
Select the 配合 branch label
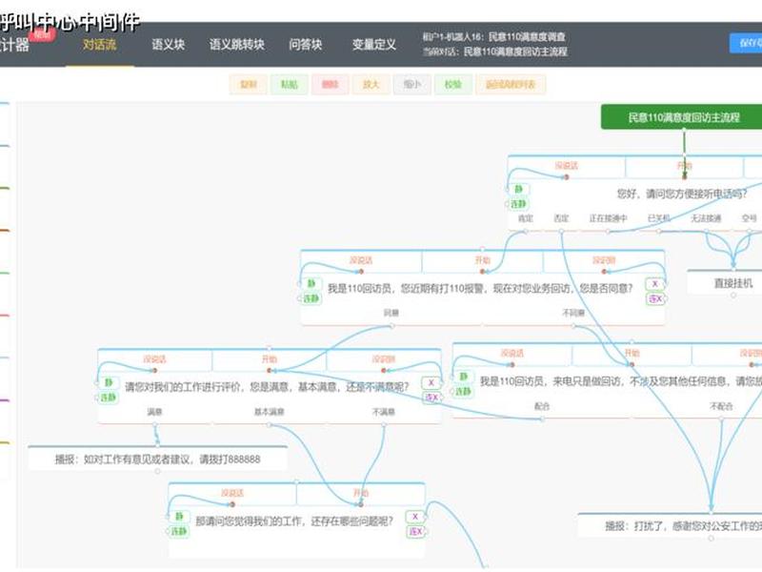(x=542, y=406)
